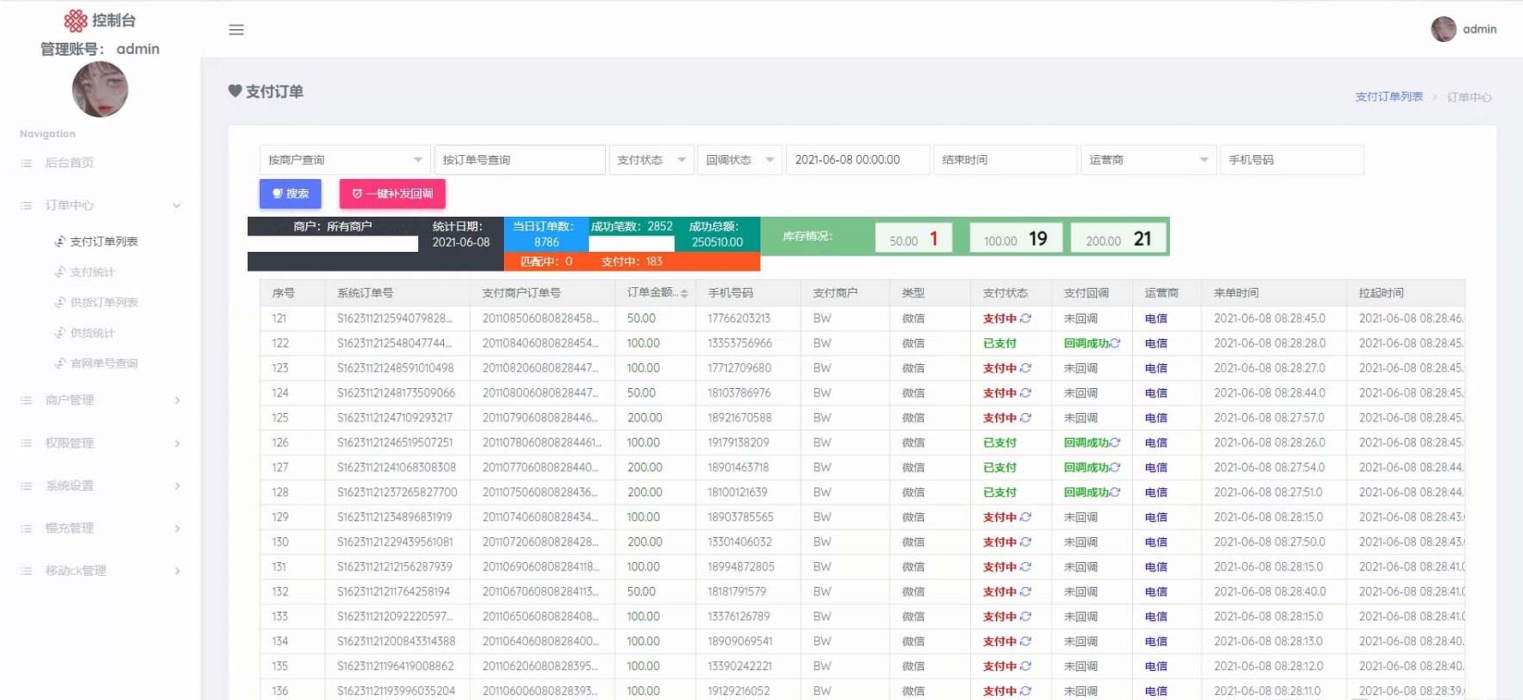Click 已支付 status in row 127
Screen dimensions: 1523x700
[999, 468]
